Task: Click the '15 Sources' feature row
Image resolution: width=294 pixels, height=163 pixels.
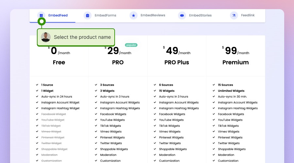Action: [223, 85]
